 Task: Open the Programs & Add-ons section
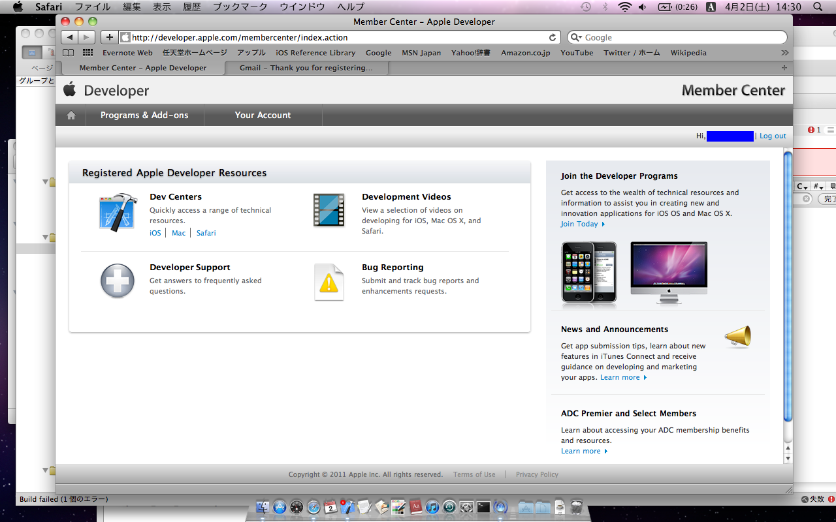pyautogui.click(x=144, y=115)
